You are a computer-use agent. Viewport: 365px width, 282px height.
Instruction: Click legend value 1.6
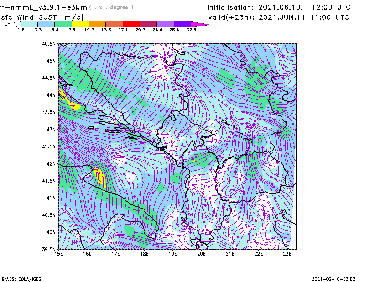pos(21,30)
